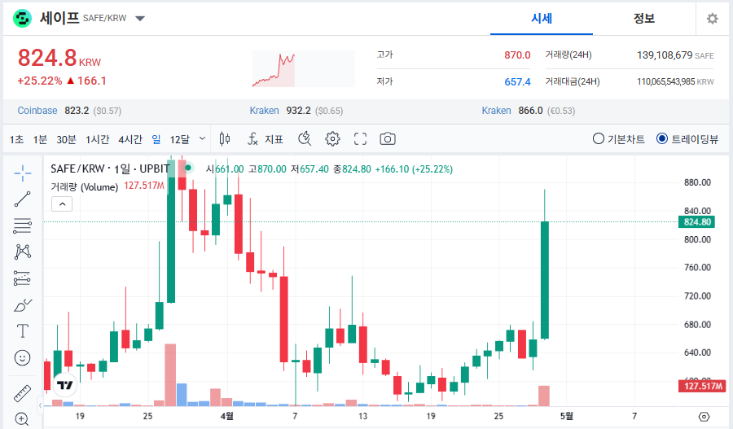Open the 지표 indicators menu
The width and height of the screenshot is (733, 429).
(x=266, y=138)
